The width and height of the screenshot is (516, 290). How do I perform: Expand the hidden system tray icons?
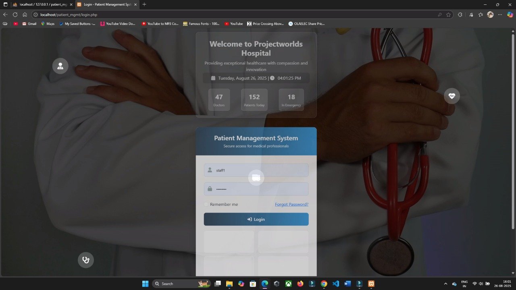point(445,284)
